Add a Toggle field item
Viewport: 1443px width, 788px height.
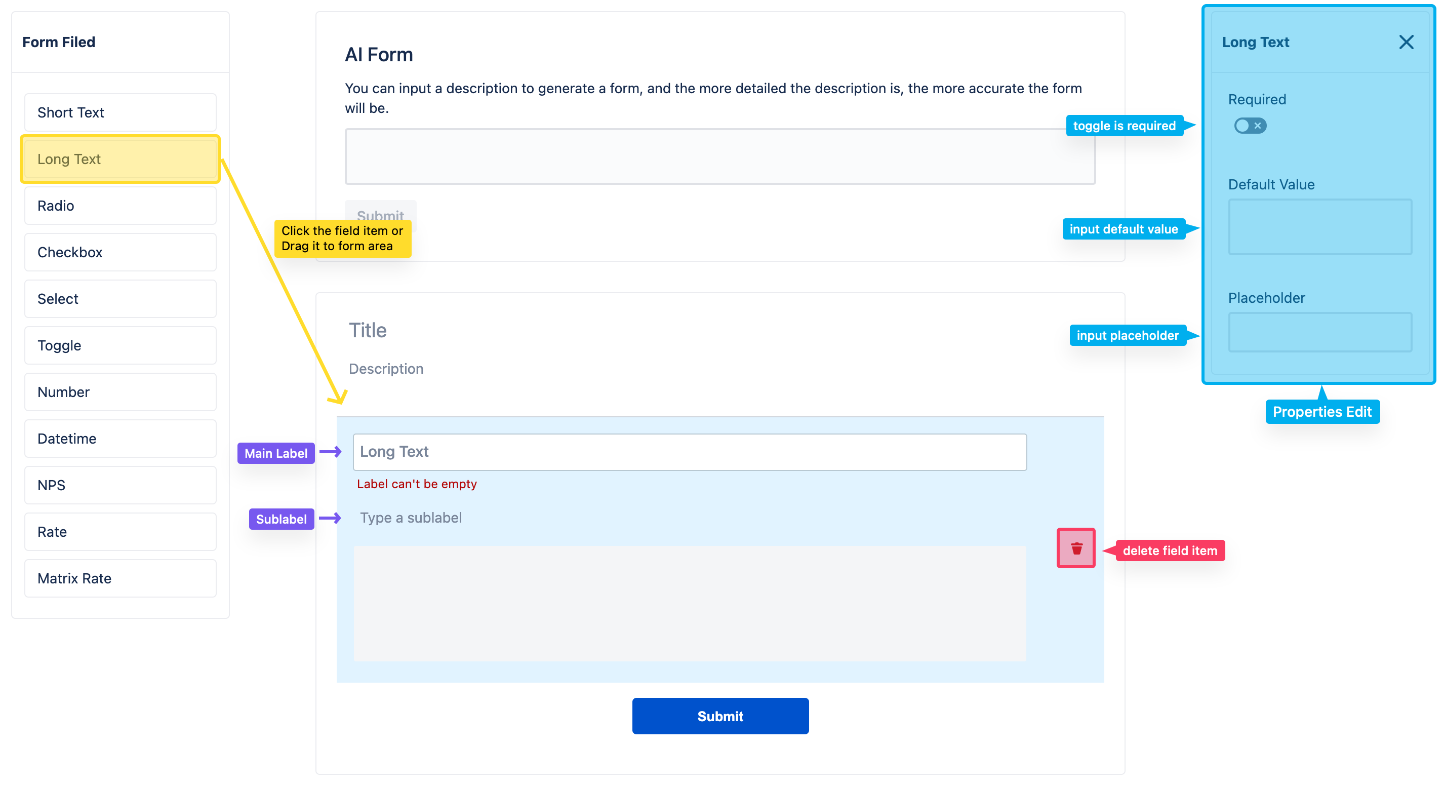pos(121,345)
